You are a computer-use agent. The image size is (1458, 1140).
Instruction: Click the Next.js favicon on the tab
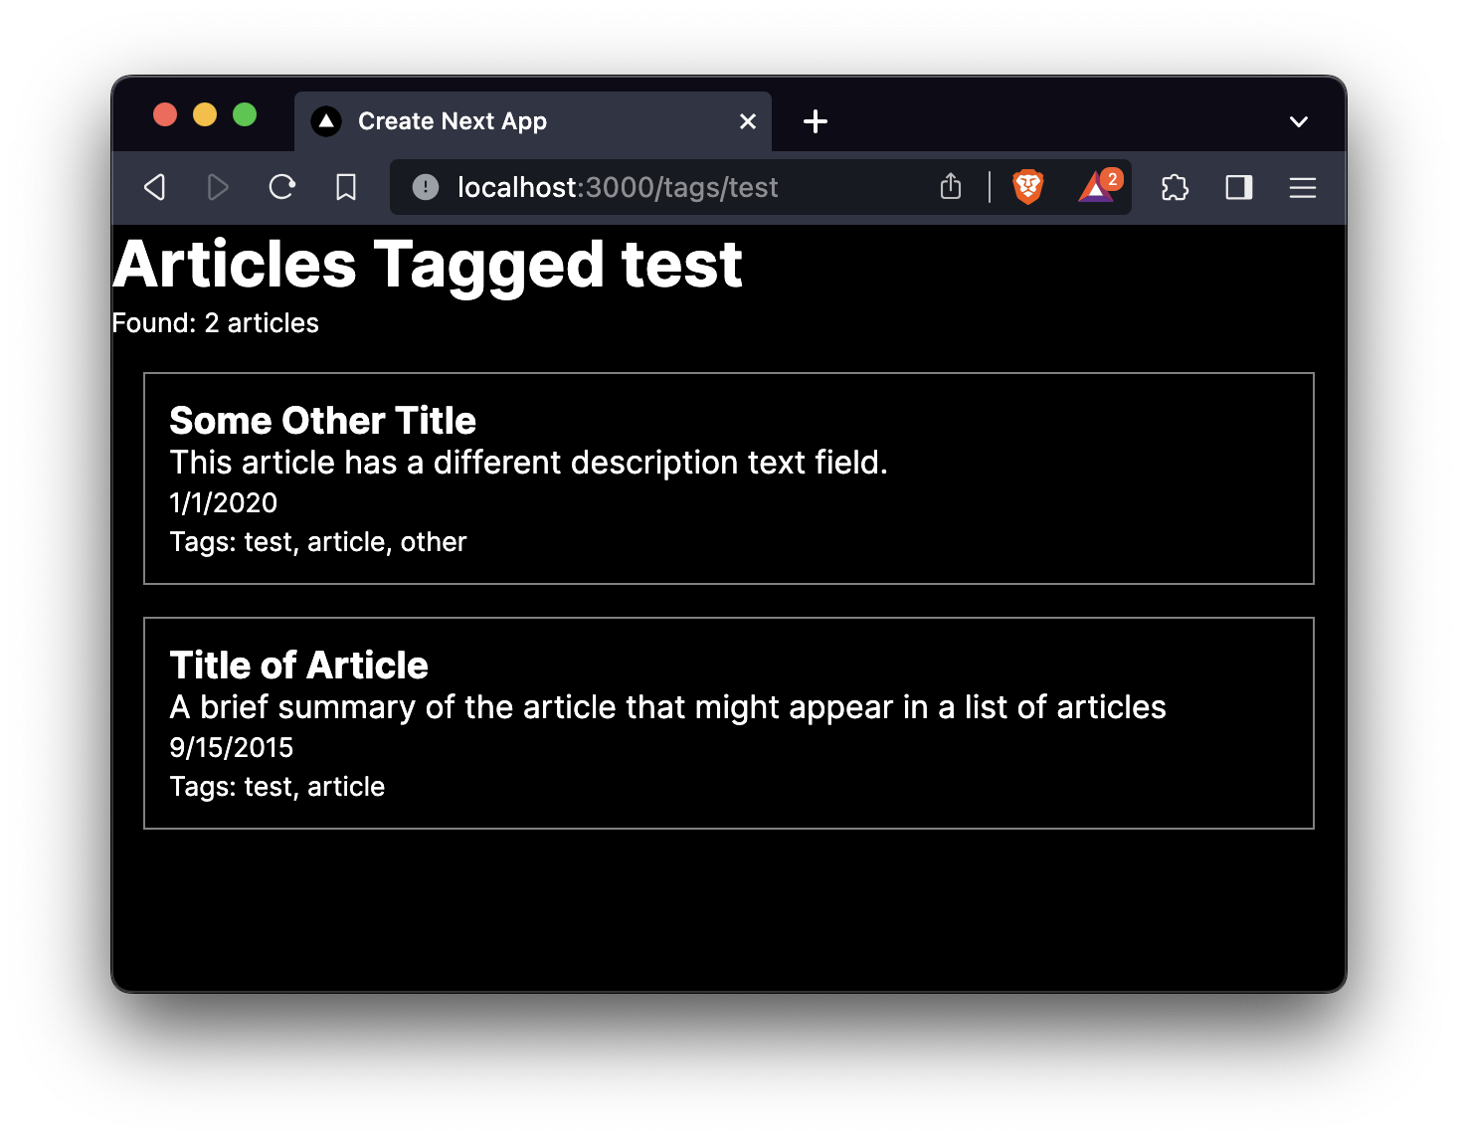click(326, 121)
